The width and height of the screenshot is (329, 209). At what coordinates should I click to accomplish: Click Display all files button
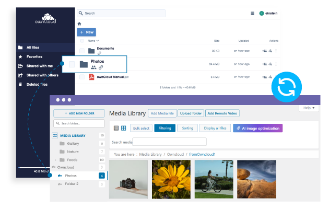click(x=215, y=128)
